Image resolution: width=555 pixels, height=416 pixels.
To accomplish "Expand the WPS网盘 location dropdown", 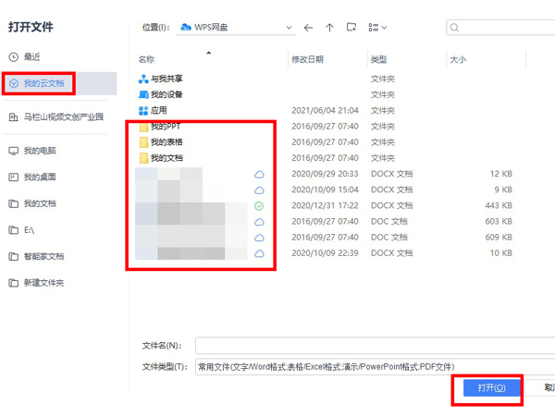I will [289, 28].
